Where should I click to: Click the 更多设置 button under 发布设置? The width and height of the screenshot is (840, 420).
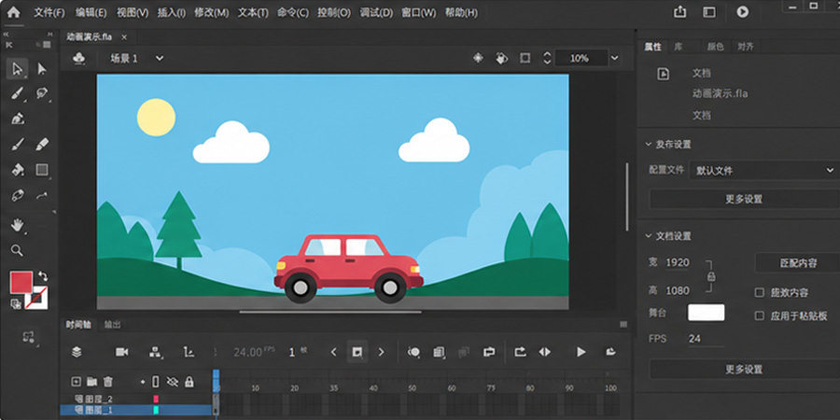744,200
